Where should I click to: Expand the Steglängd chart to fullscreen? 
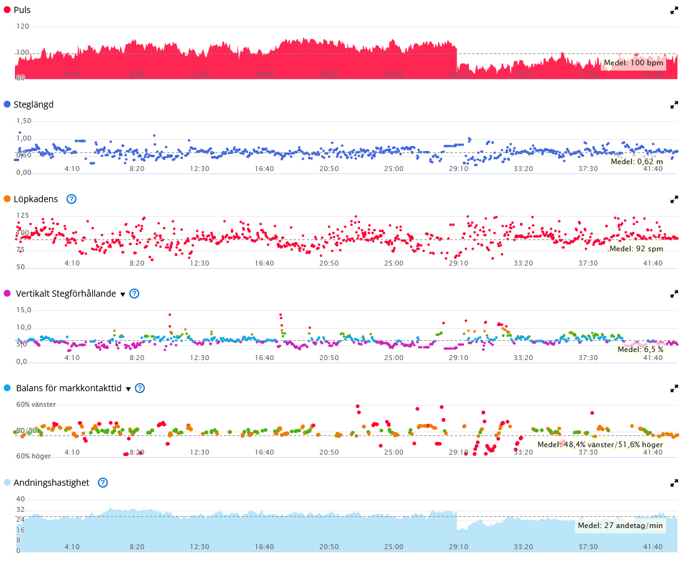[x=674, y=105]
